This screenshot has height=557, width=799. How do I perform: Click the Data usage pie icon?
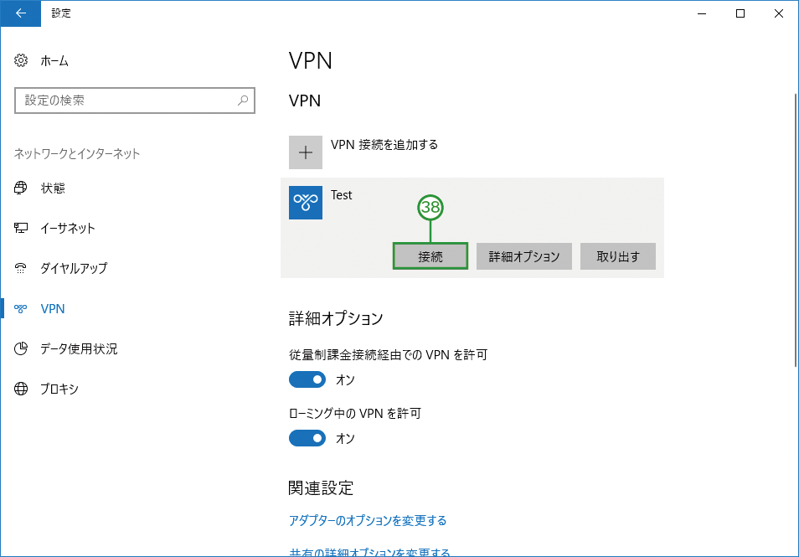[21, 348]
